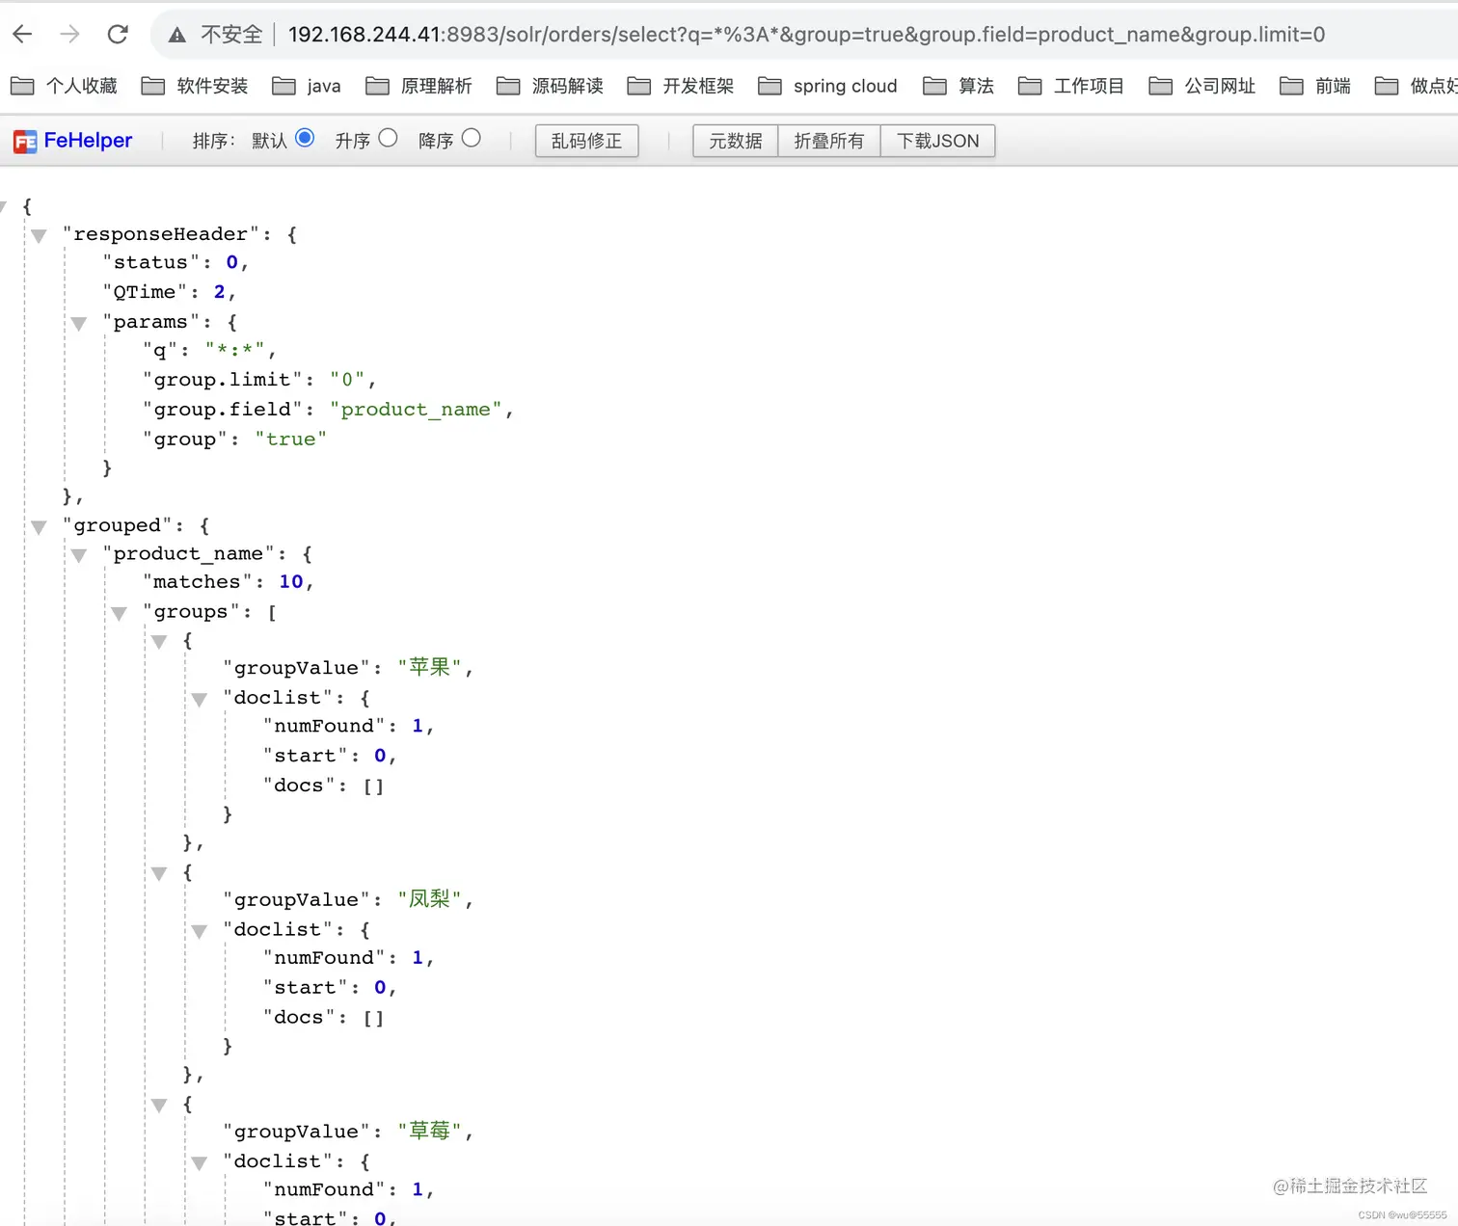1458x1226 pixels.
Task: Collapse the group object above 苹果
Action: (159, 642)
